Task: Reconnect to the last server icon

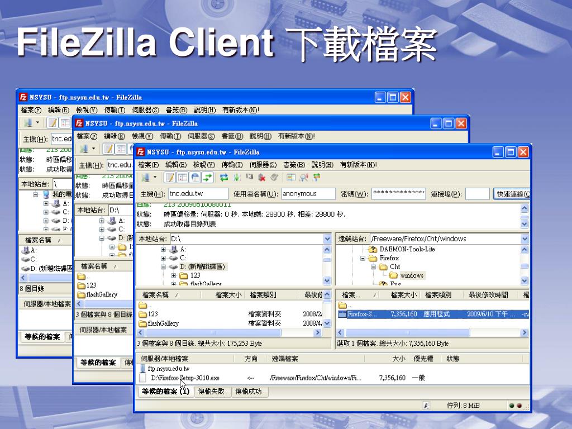Action: click(274, 178)
